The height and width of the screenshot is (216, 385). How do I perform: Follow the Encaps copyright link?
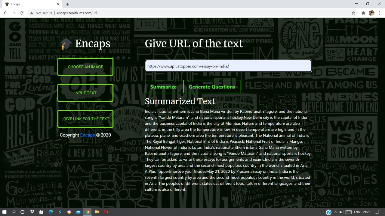[88, 135]
